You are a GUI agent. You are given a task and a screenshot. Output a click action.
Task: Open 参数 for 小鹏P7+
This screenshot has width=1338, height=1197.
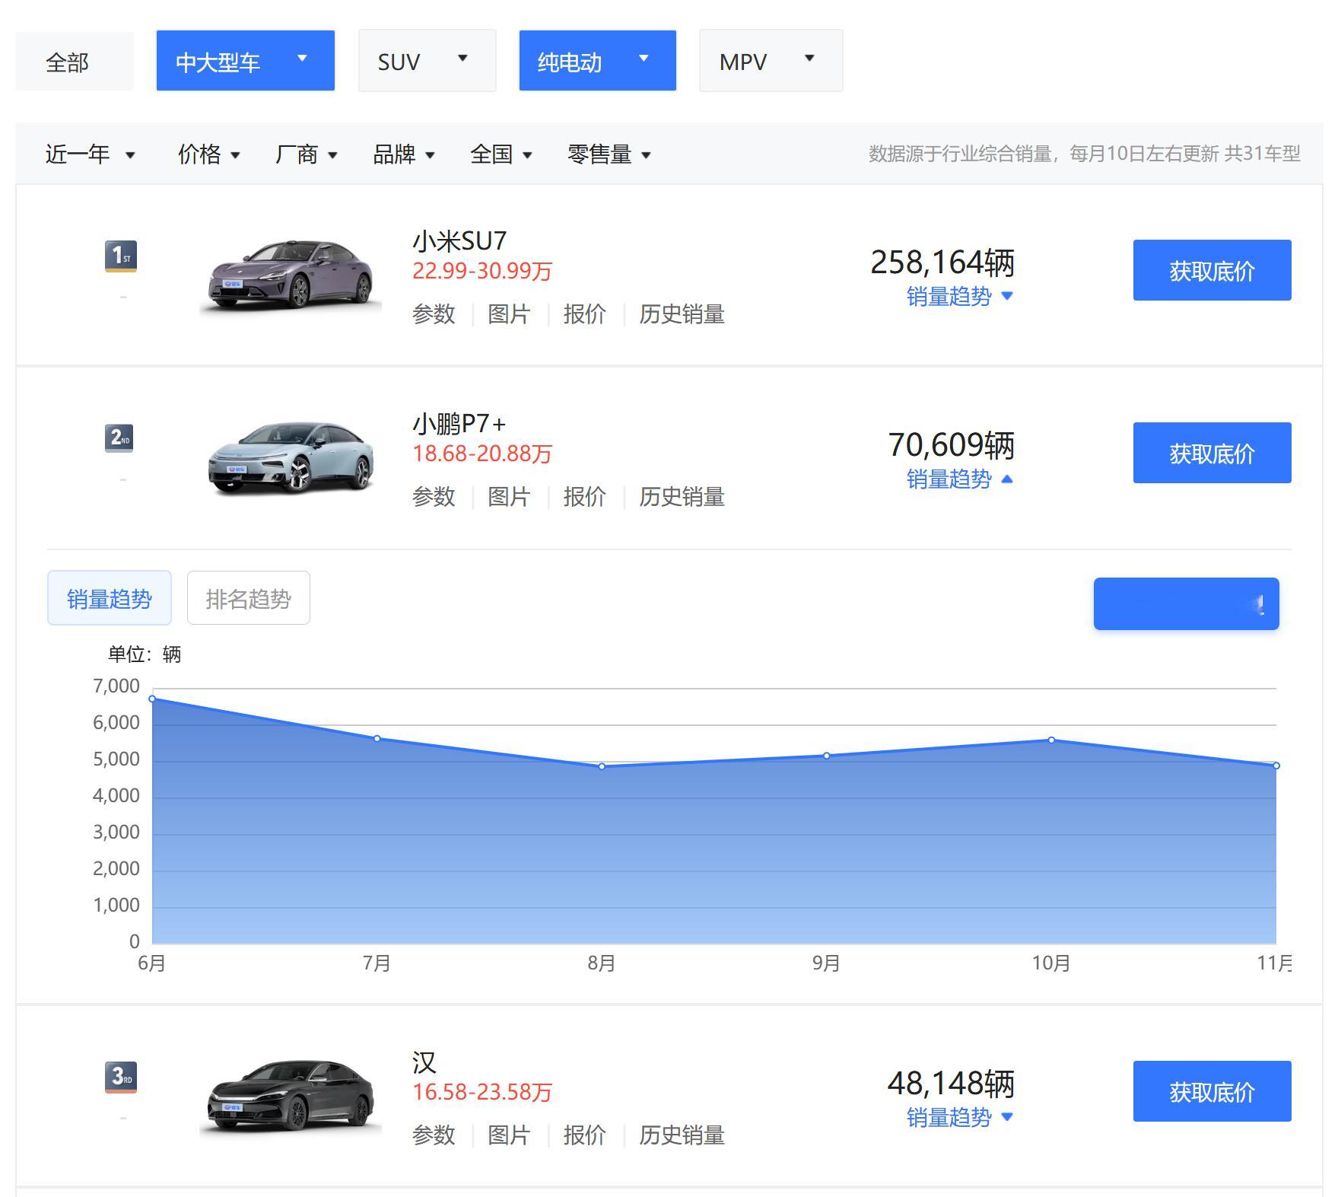tap(434, 497)
